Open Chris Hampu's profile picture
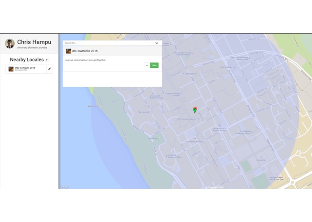 click(10, 44)
